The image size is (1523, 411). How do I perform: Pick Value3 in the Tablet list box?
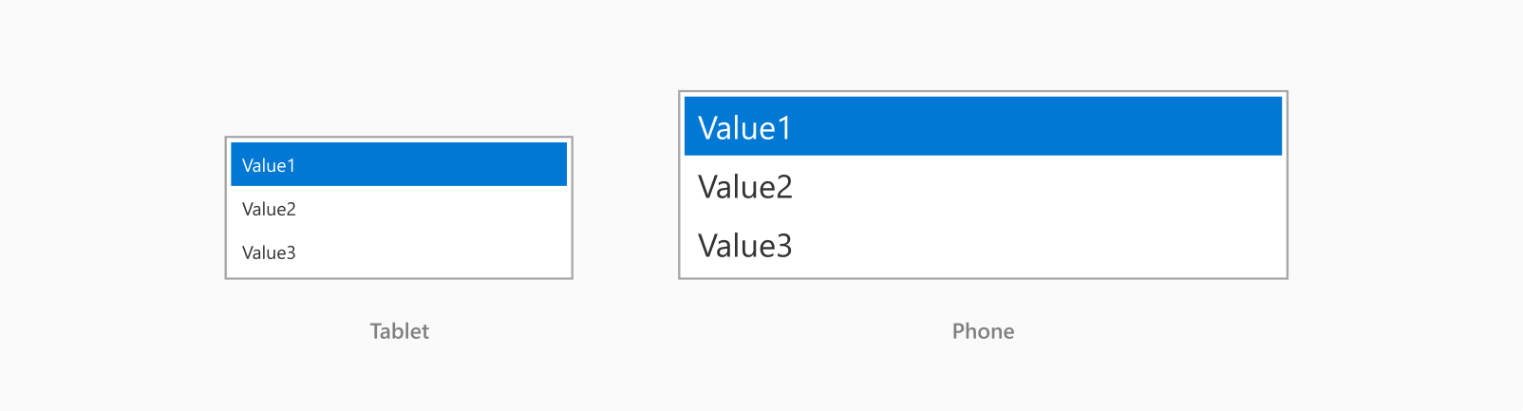(399, 252)
